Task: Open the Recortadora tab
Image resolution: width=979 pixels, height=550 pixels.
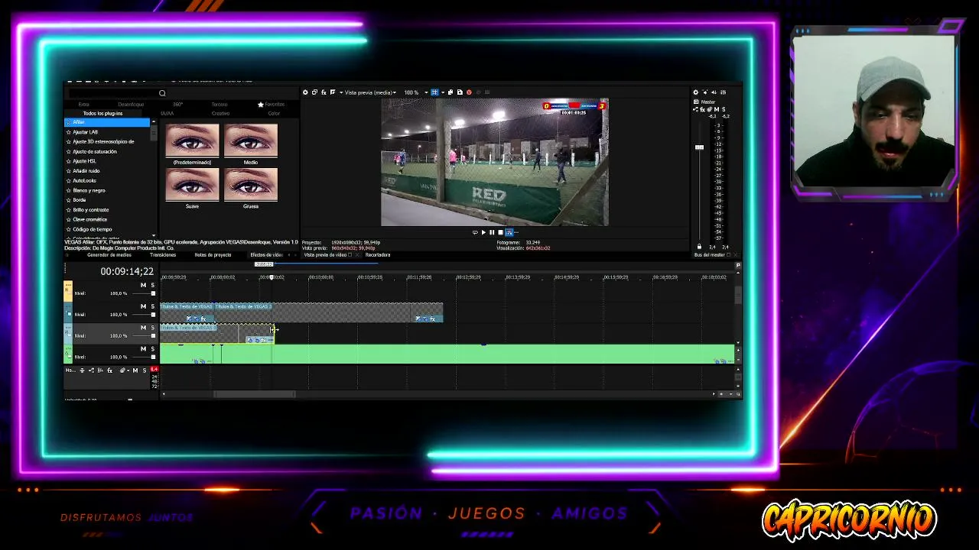Action: click(378, 255)
